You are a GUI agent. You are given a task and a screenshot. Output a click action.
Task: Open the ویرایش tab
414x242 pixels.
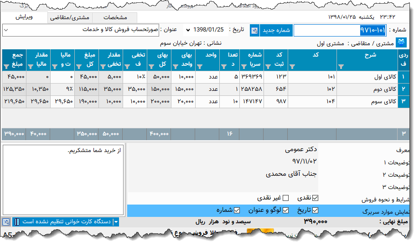pos(24,17)
